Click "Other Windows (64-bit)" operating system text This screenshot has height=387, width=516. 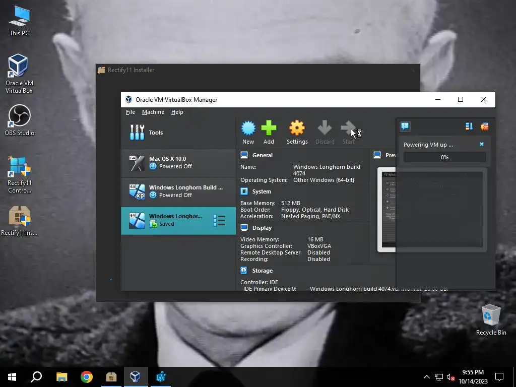point(324,180)
